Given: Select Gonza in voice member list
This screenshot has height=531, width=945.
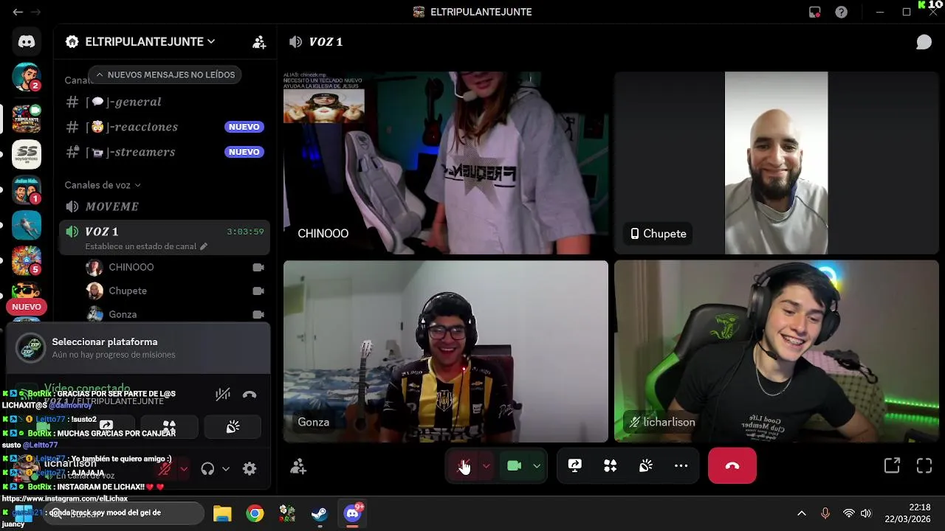Looking at the screenshot, I should click(x=176, y=314).
